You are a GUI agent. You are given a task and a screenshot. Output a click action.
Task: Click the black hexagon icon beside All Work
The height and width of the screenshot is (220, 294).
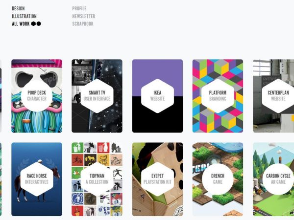click(x=33, y=24)
